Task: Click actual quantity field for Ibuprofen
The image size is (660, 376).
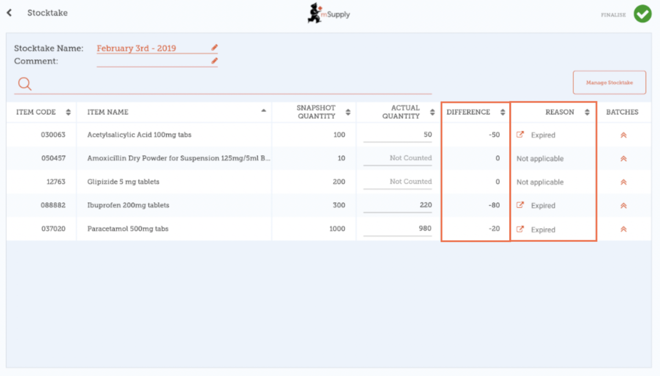Action: [398, 205]
